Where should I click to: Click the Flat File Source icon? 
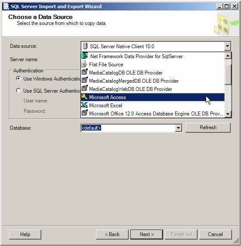point(84,64)
